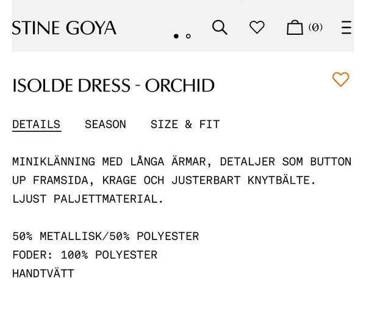Switch to the SIZE & FIT tab
Image resolution: width=366 pixels, height=317 pixels.
click(185, 124)
